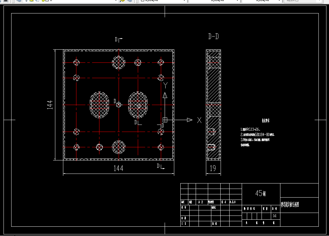329x236 pixels.
Task: Click the UCS icon origin square
Action: pyautogui.click(x=165, y=120)
